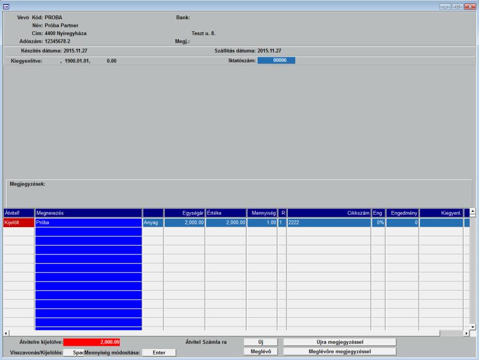Viewport: 479px width, 360px height.
Task: Click the Megnevezés column header
Action: [x=88, y=213]
